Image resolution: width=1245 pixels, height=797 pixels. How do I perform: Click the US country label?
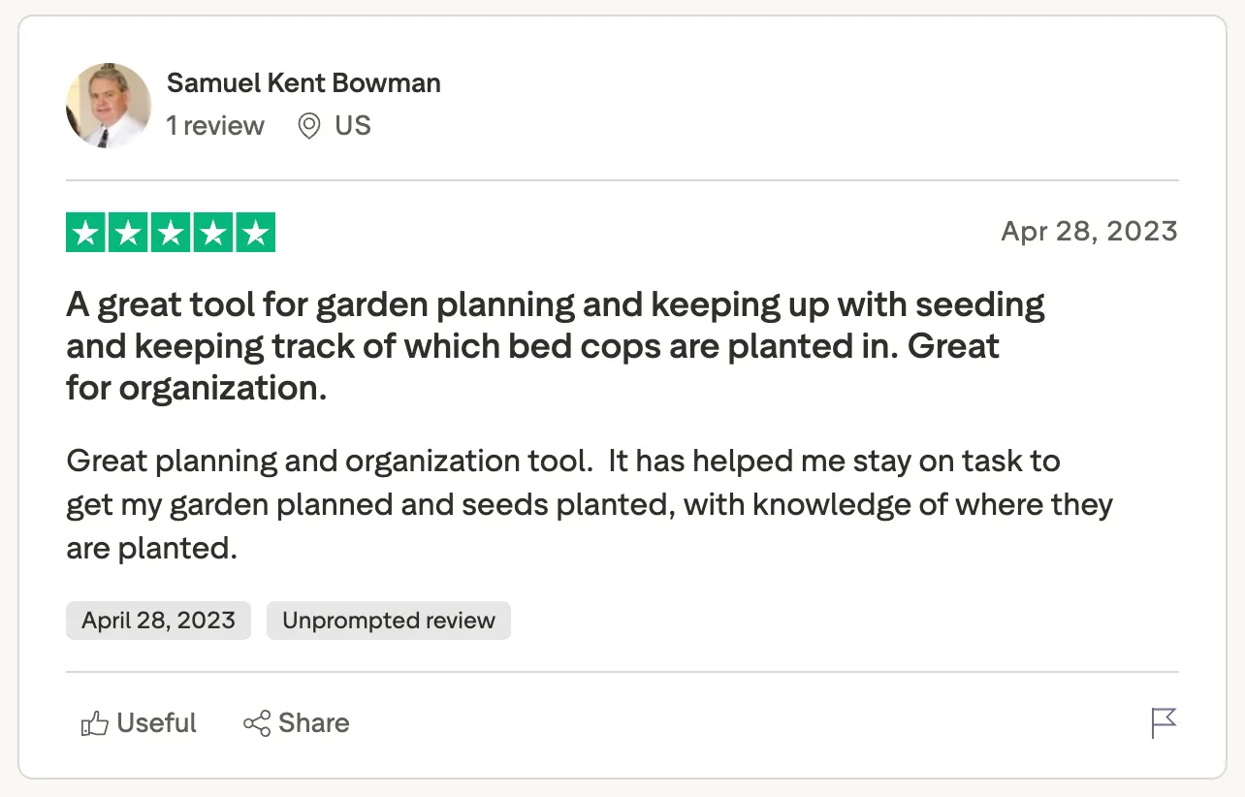tap(353, 126)
